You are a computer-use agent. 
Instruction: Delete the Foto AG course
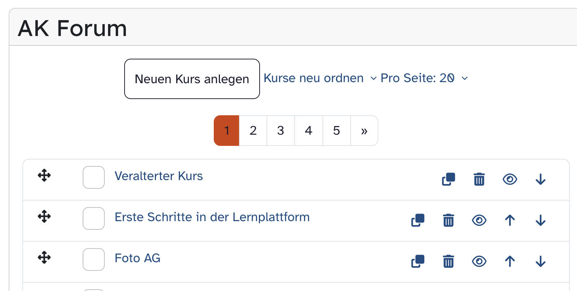coord(448,261)
